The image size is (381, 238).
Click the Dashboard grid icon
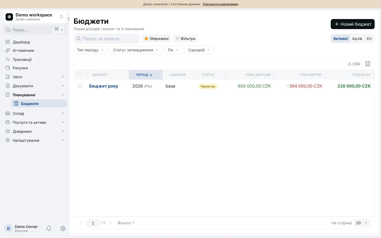click(x=8, y=42)
